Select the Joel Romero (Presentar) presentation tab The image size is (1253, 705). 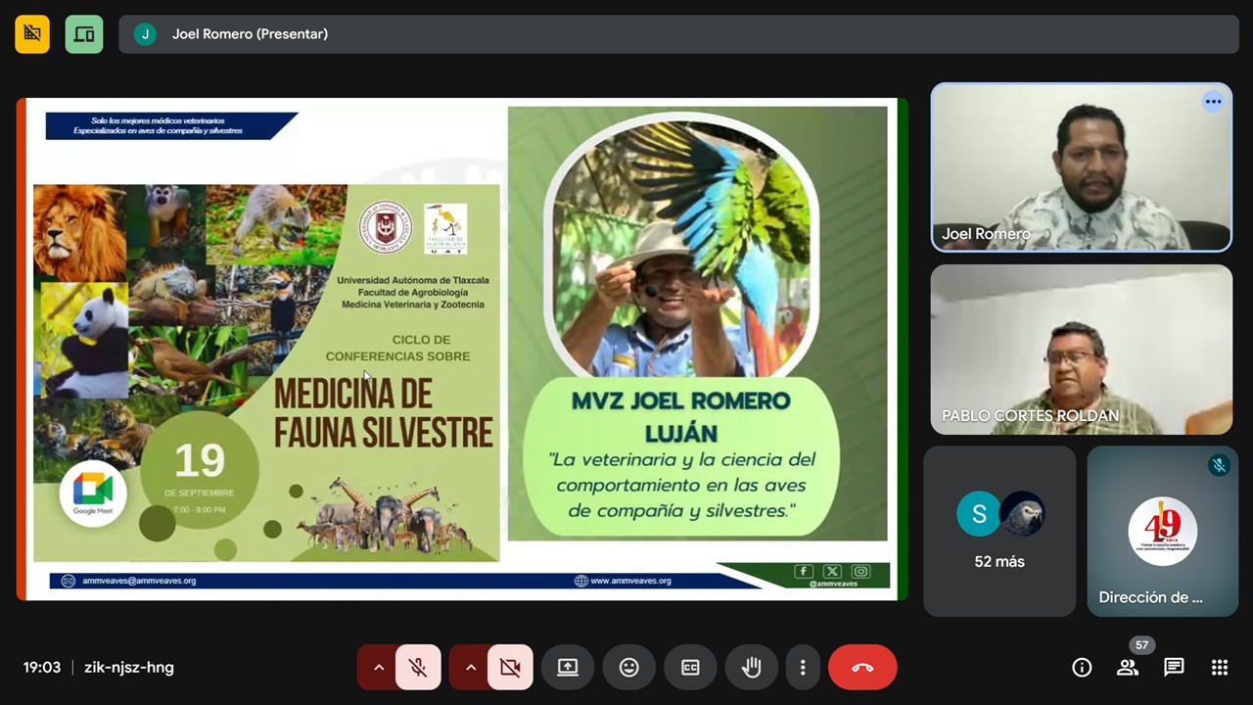tap(250, 34)
